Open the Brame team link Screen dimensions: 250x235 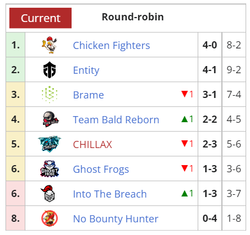pos(89,95)
